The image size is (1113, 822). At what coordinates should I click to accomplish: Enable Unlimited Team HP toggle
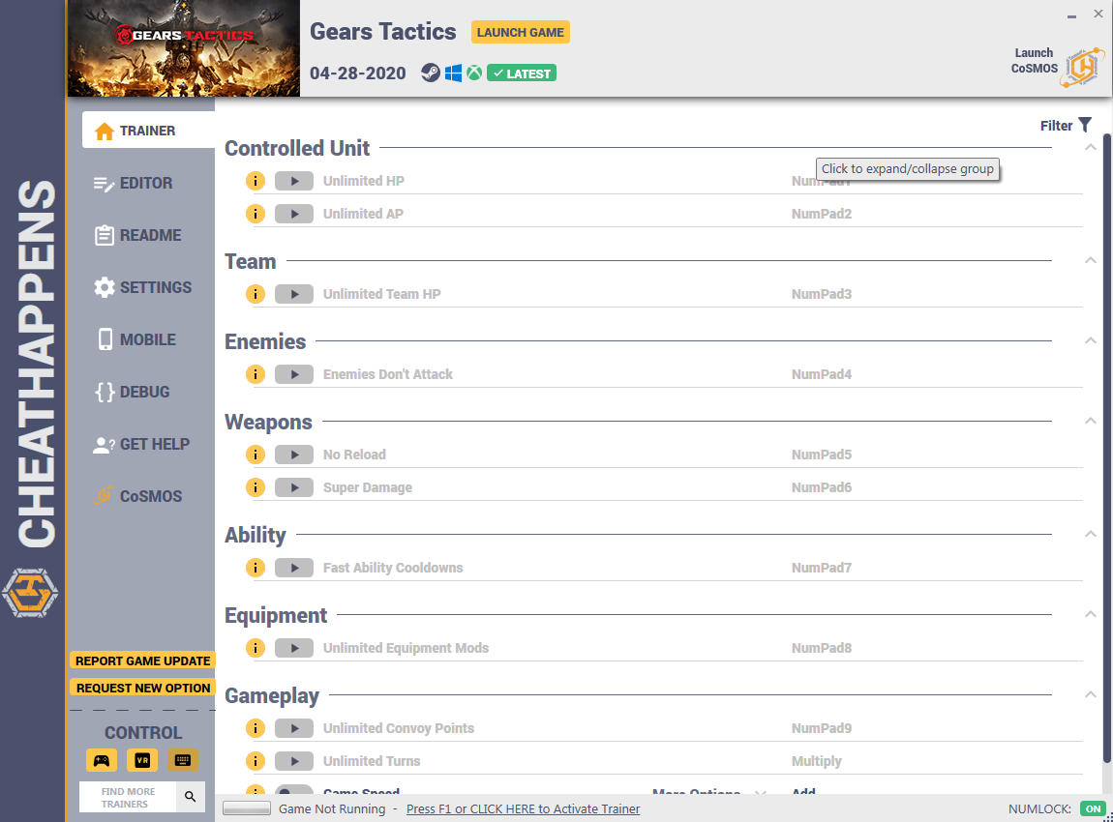click(x=294, y=294)
